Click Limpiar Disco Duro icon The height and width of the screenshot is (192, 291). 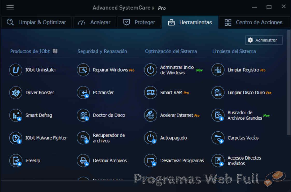(218, 93)
